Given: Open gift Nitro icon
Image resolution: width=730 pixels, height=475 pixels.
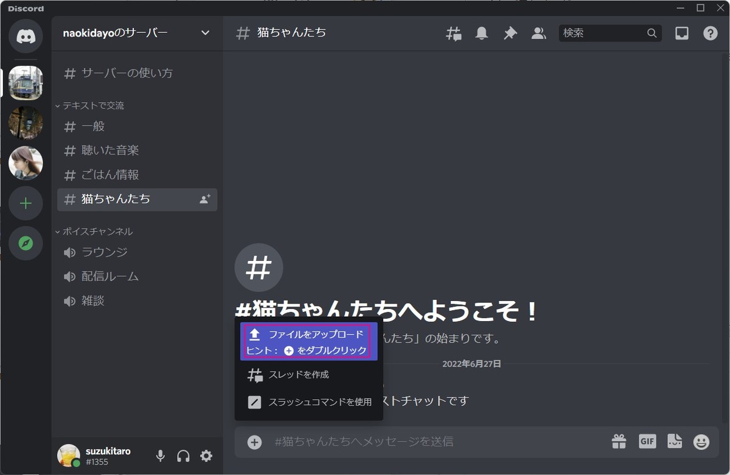Looking at the screenshot, I should click(x=619, y=442).
